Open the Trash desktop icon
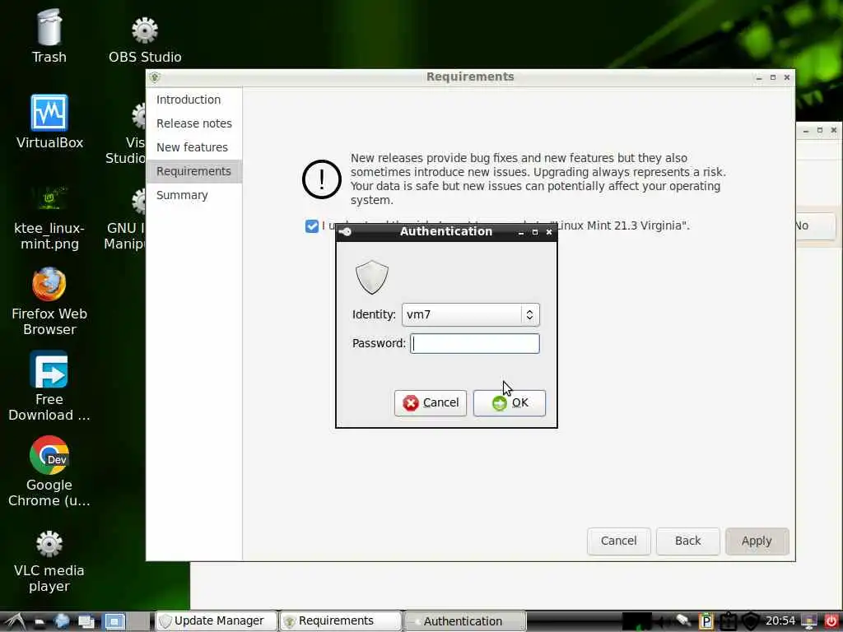Image resolution: width=843 pixels, height=632 pixels. click(49, 28)
